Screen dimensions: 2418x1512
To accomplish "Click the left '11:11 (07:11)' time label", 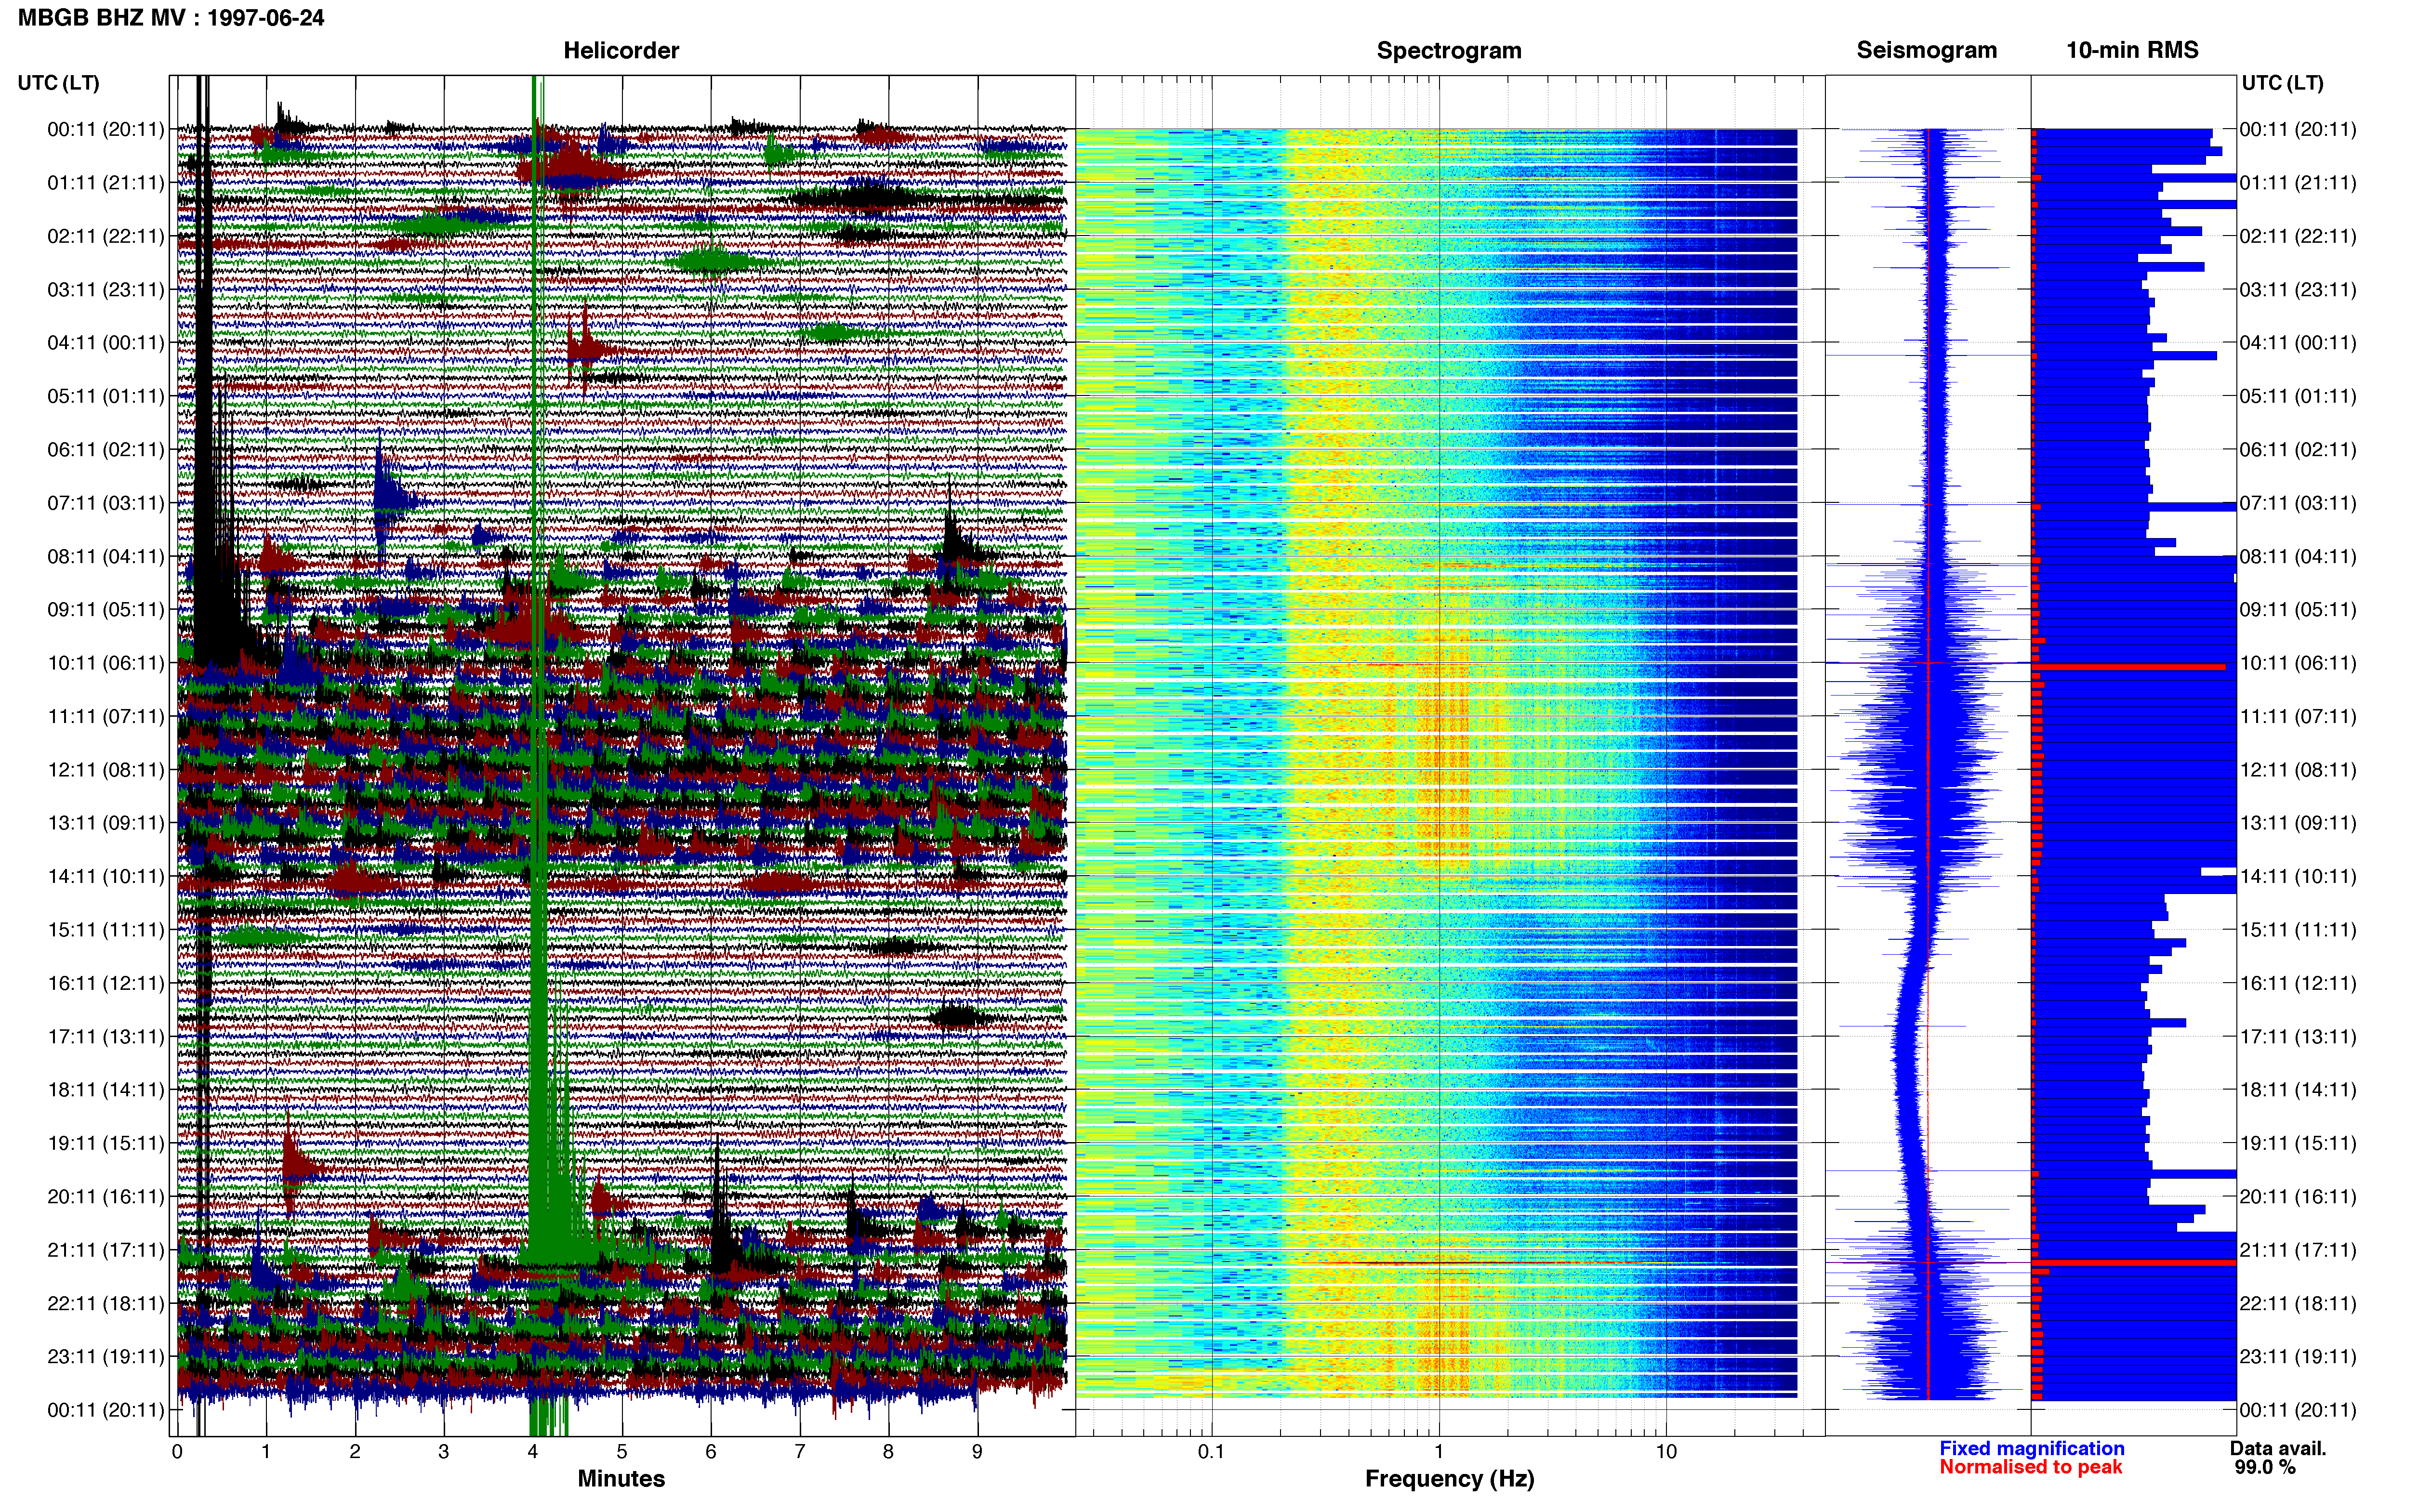I will [x=106, y=716].
